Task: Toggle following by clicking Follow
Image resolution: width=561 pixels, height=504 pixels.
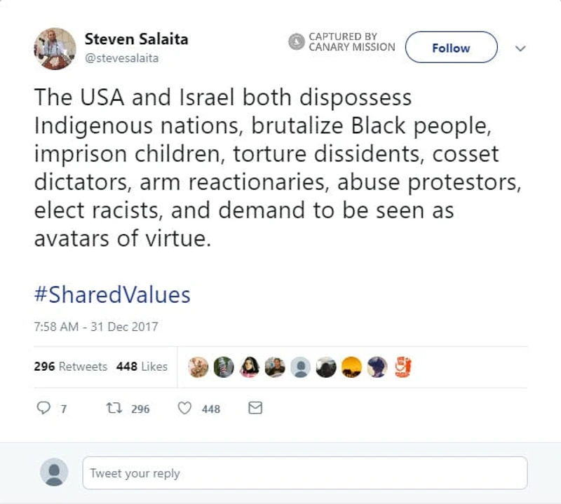Action: point(451,48)
